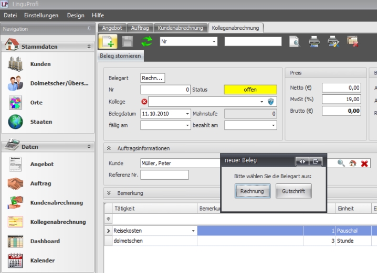Expand the Bemerkung section
Screen dimensions: 377x273
tap(109, 193)
